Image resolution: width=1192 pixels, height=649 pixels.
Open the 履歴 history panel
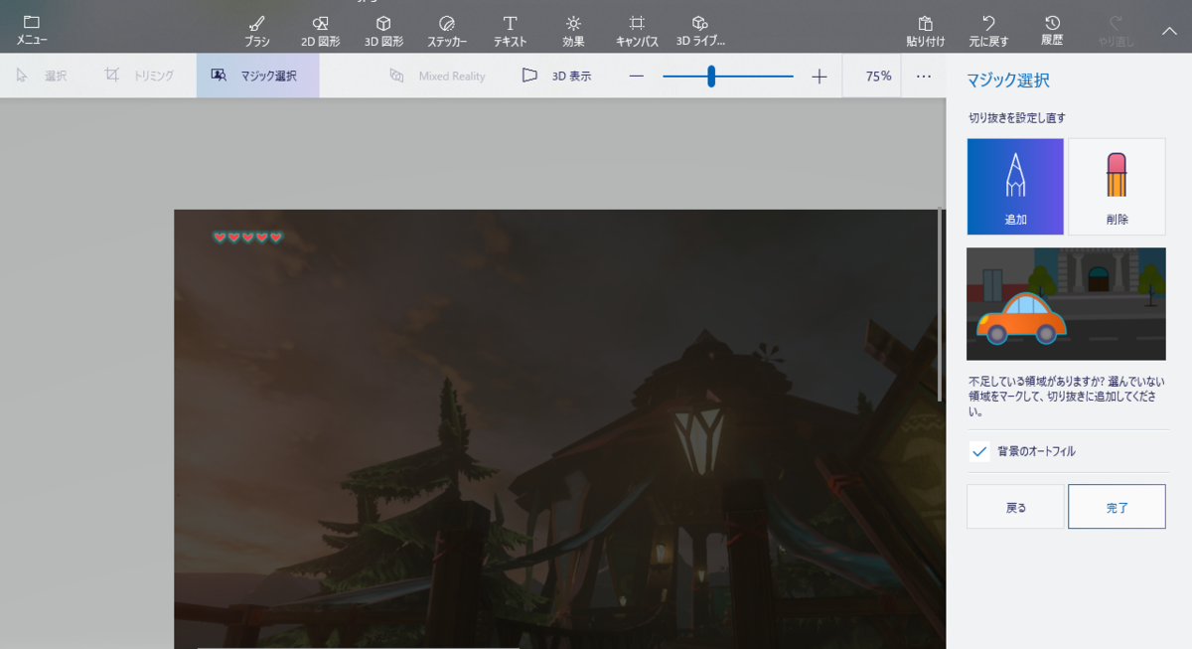point(1052,31)
